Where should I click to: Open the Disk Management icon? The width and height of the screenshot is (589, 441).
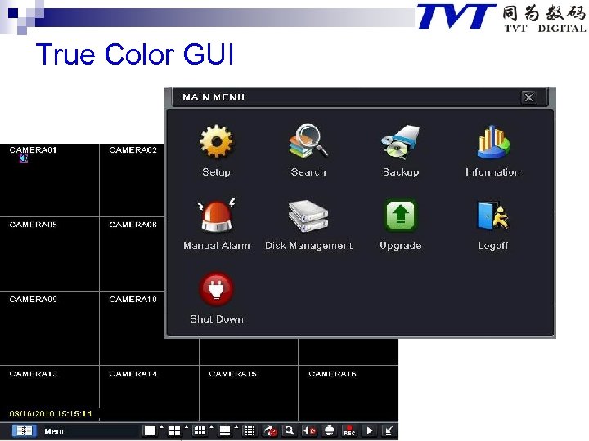[x=308, y=216]
